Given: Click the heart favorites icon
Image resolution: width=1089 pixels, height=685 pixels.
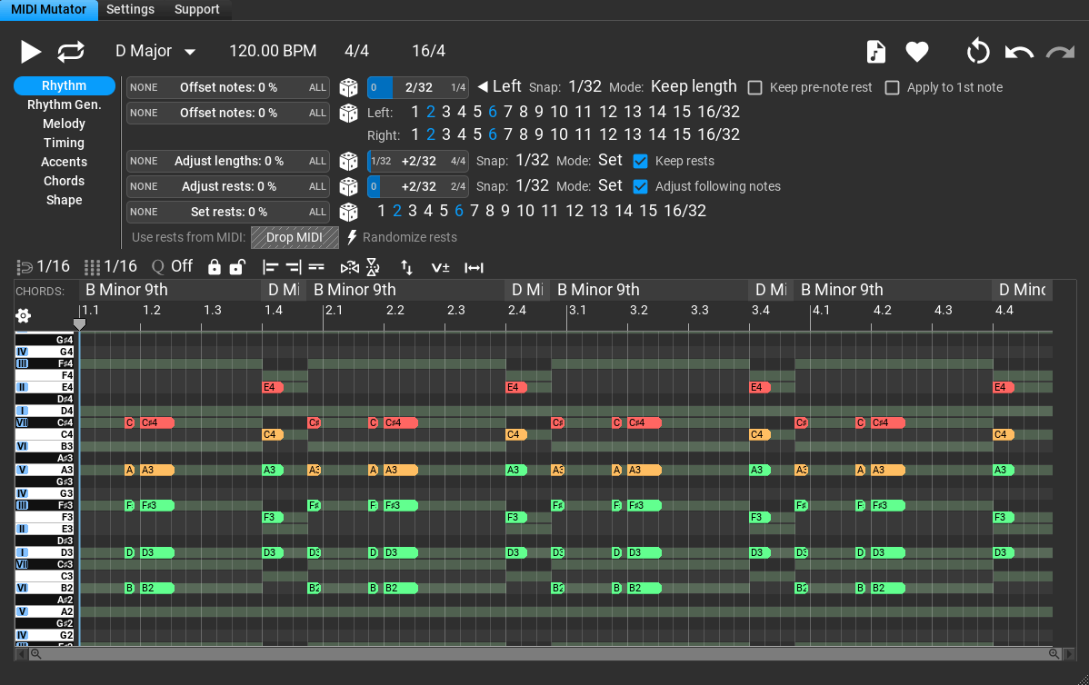Looking at the screenshot, I should [917, 52].
